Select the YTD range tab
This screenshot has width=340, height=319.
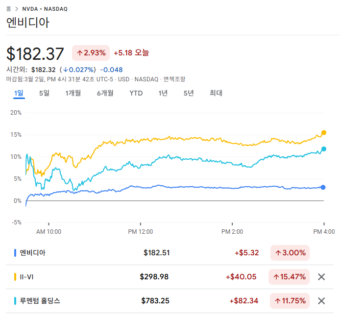(x=136, y=93)
